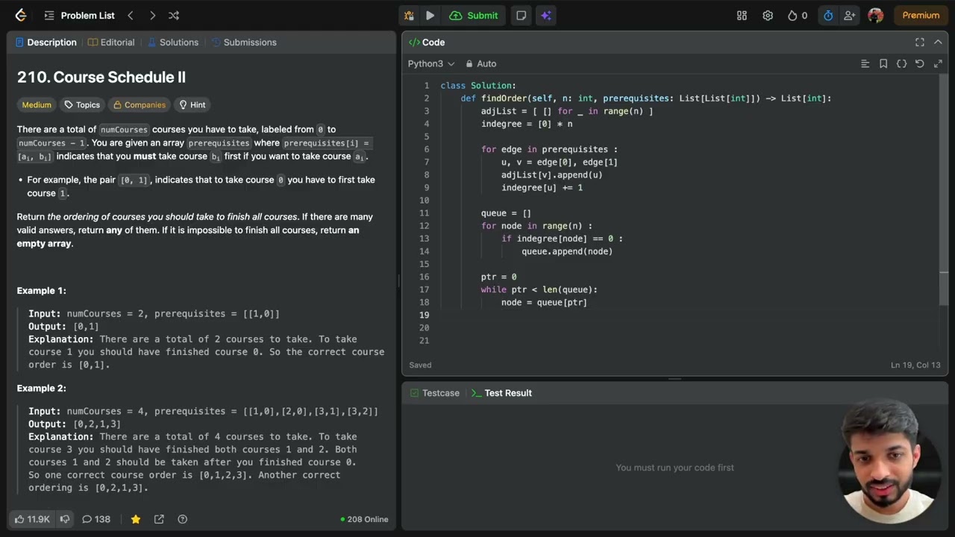Click the problem title 210. Course Schedule II
The height and width of the screenshot is (537, 955).
101,77
